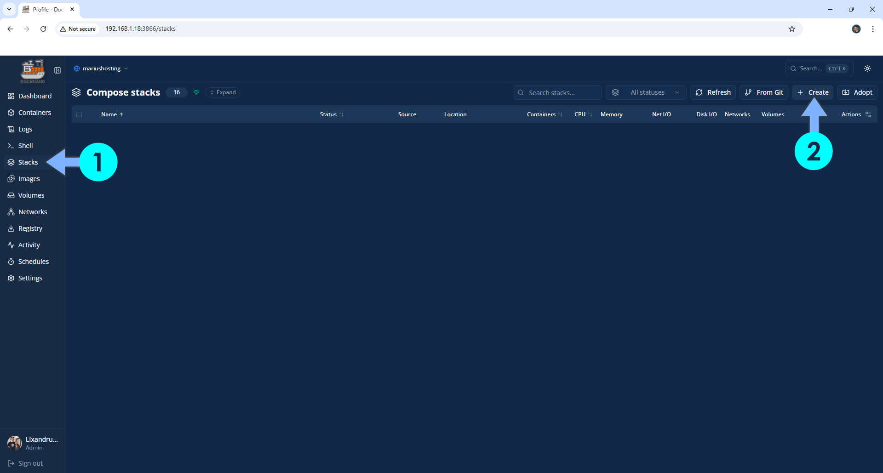Click inside the Search stacks field
Image resolution: width=883 pixels, height=473 pixels.
(x=557, y=92)
